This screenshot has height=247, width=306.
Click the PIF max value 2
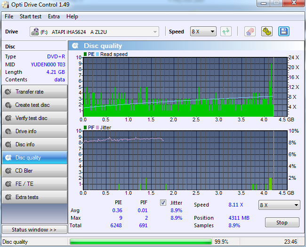pos(146,218)
